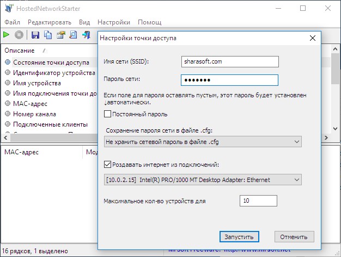Click the Exit door toolbar icon
Viewport: 341px width, 257px height.
[86, 35]
